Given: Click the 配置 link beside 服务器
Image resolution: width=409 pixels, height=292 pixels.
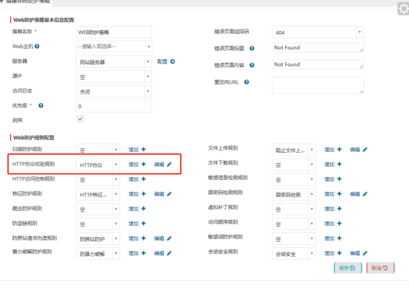Looking at the screenshot, I should 162,61.
